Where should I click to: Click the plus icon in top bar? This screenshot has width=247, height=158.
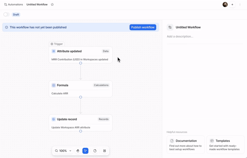click(232, 5)
